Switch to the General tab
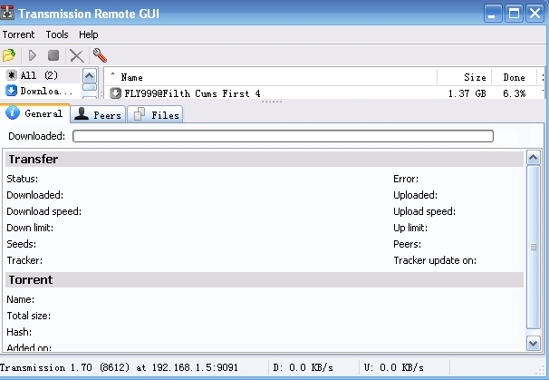 pos(35,113)
